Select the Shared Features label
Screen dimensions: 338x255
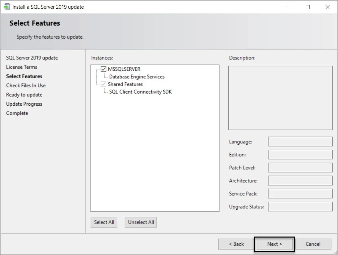click(x=125, y=84)
